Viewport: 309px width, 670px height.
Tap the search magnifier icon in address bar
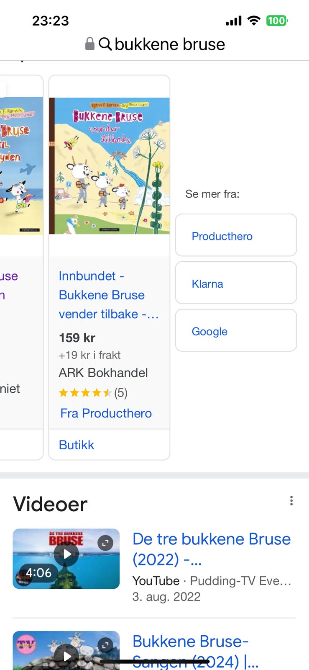pos(105,44)
